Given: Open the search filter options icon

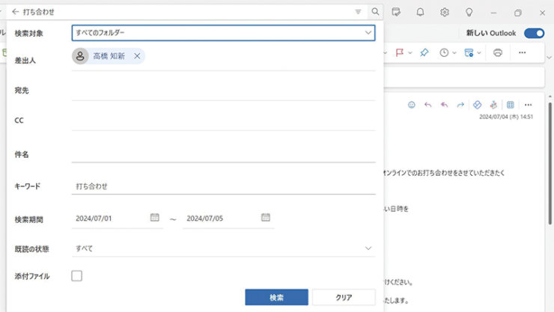Looking at the screenshot, I should (358, 12).
